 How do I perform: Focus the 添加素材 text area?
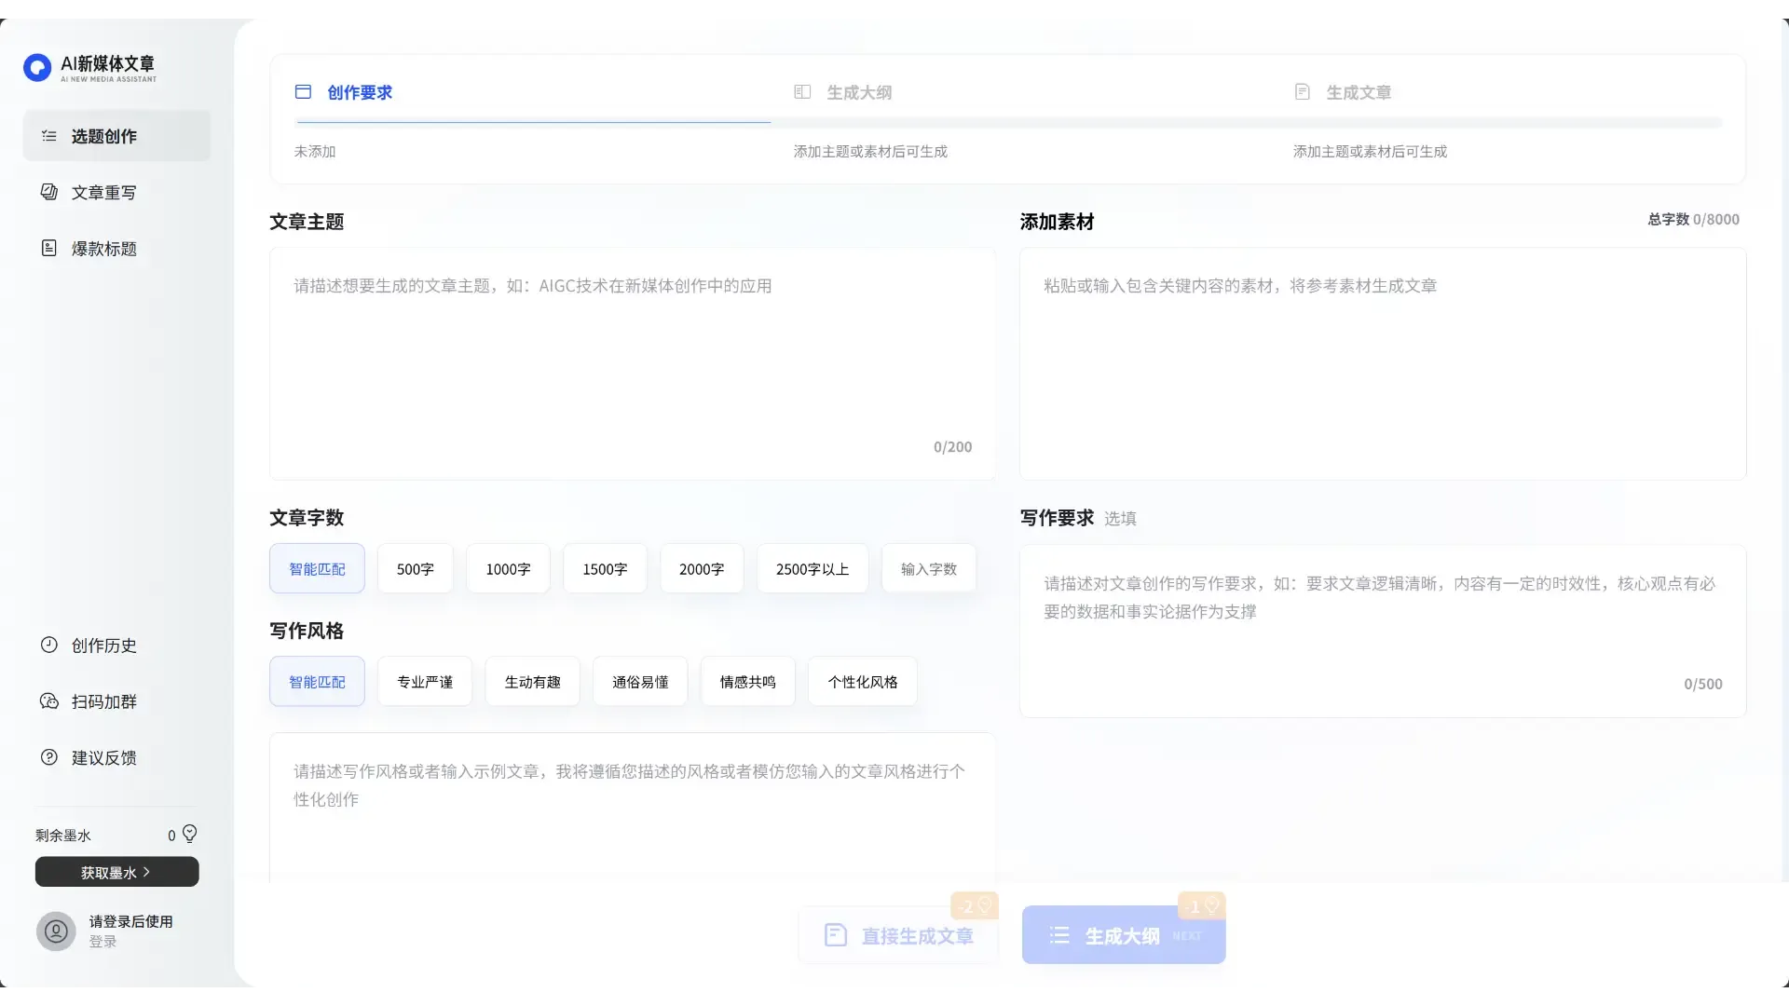[1383, 363]
